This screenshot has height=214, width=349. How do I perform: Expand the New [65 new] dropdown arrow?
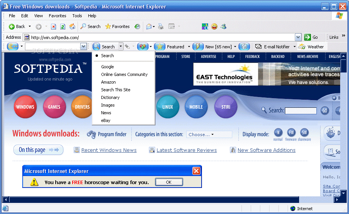point(235,47)
